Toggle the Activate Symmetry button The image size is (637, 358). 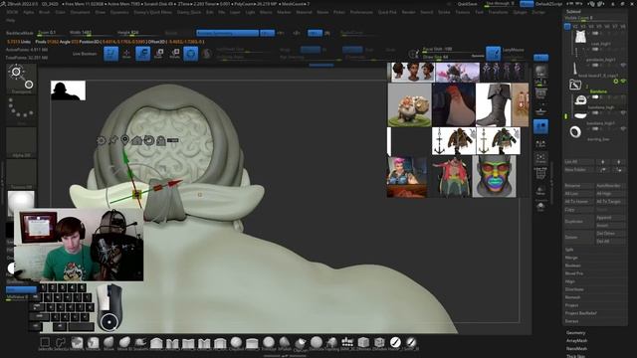pos(227,33)
